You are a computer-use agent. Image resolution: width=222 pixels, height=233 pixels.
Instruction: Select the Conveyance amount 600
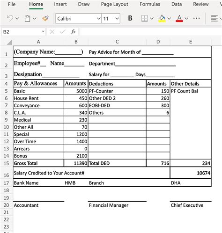(x=76, y=105)
